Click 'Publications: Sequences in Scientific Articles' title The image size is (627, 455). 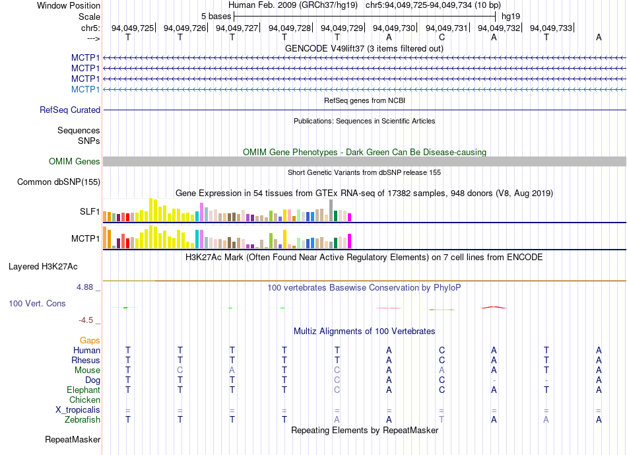pos(364,121)
